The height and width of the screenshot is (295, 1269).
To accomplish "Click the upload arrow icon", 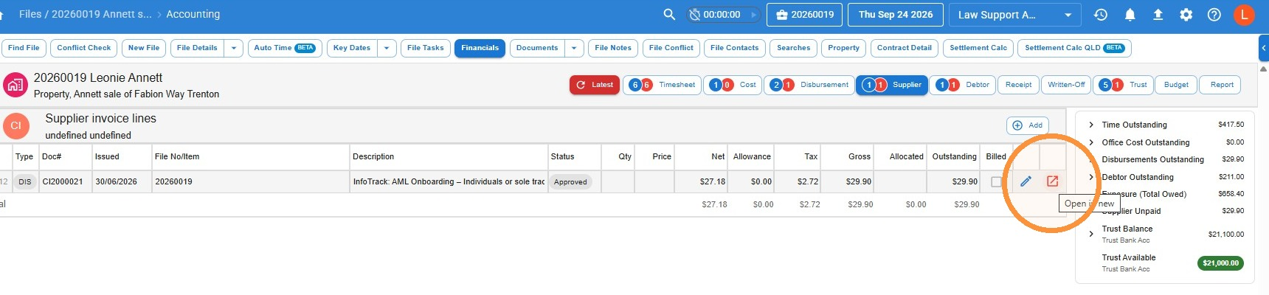I will [1158, 15].
